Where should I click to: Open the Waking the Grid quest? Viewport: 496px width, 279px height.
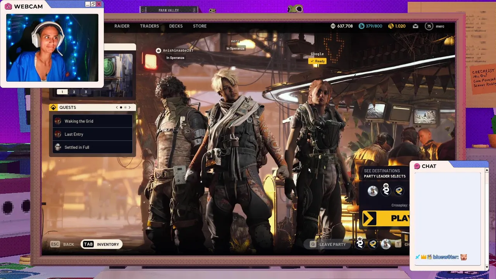[x=92, y=121]
